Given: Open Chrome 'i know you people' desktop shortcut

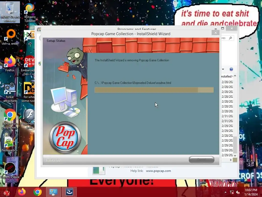Looking at the screenshot, I should [x=10, y=119].
